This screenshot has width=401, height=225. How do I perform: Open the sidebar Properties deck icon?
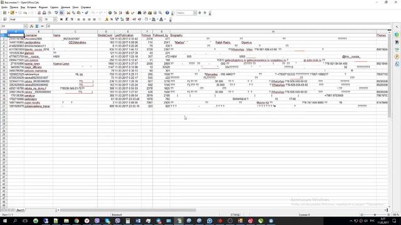point(397,35)
